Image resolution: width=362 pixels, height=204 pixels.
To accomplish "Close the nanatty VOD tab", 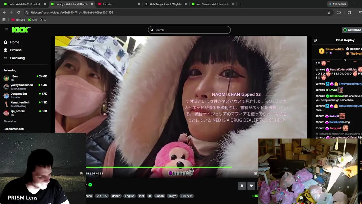I will (92, 4).
